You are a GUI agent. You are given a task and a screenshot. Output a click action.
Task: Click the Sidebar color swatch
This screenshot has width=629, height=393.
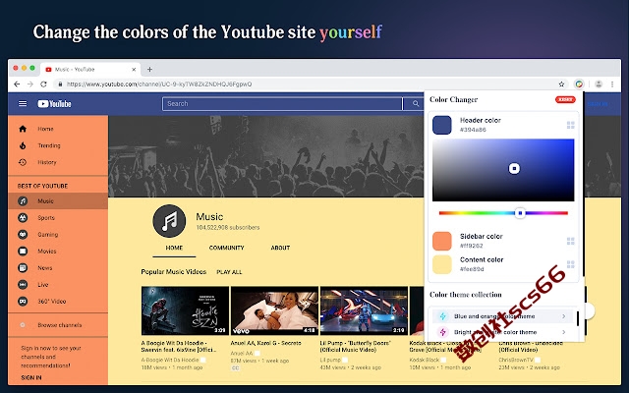tap(441, 241)
